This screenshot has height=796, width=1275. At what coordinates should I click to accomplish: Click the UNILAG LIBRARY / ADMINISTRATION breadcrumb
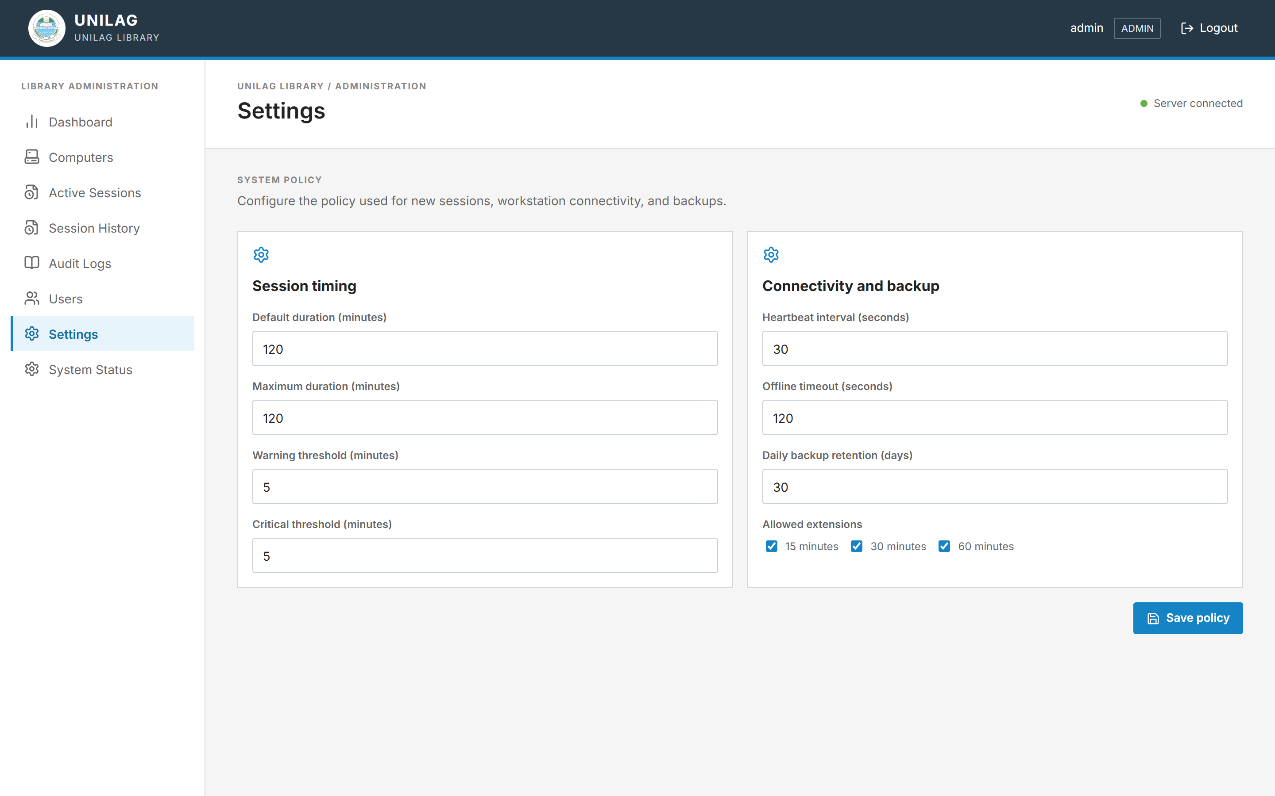pos(332,86)
